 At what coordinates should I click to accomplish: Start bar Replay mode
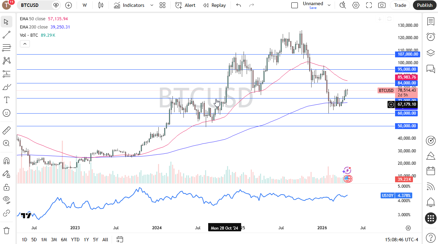point(214,5)
